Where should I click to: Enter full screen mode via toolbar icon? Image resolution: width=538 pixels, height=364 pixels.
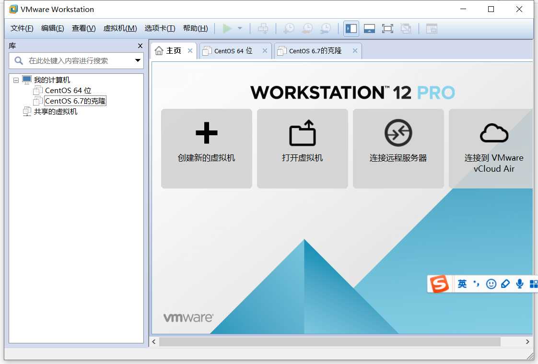(387, 28)
